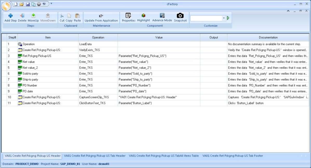
Task: Click the duplicate-windows quick-access icon
Action: (33, 4)
